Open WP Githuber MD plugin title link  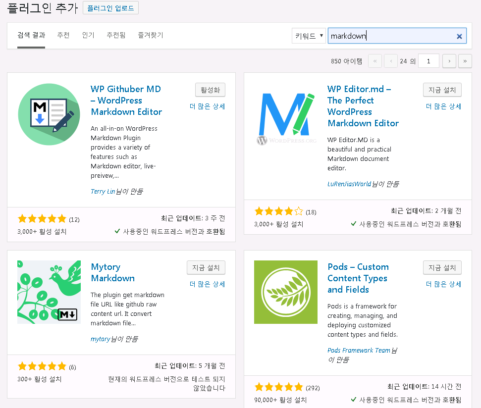pyautogui.click(x=126, y=101)
